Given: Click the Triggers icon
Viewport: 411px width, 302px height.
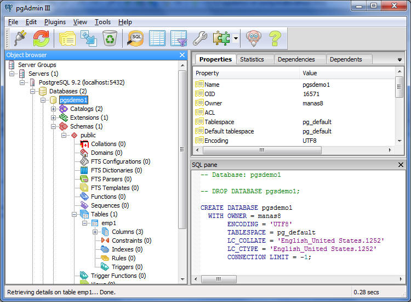Looking at the screenshot, I should (105, 267).
